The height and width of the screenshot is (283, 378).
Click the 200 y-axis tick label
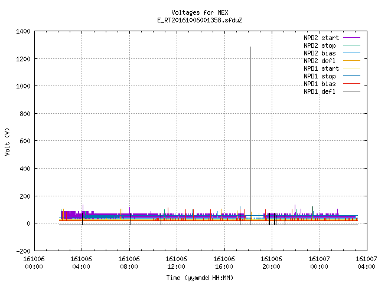pyautogui.click(x=25, y=196)
